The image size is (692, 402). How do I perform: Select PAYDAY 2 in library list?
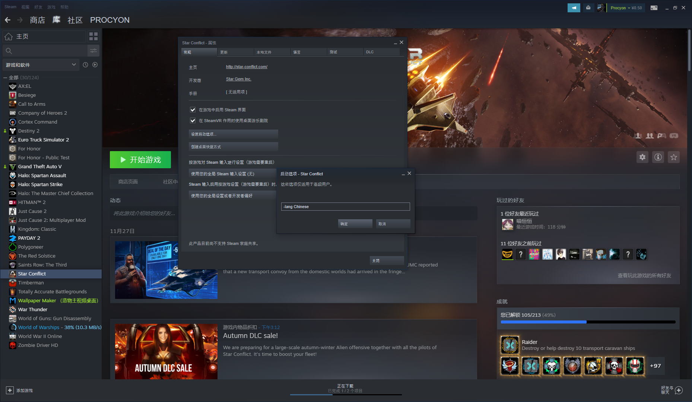coord(29,238)
